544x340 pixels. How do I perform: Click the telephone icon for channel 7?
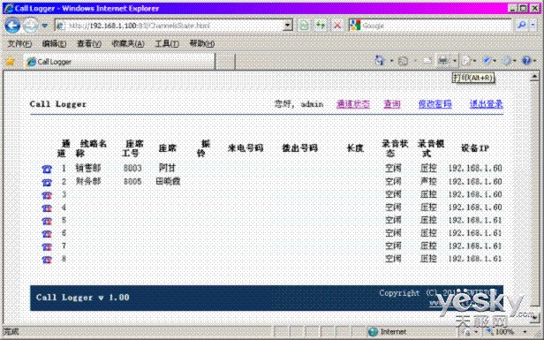pos(47,246)
